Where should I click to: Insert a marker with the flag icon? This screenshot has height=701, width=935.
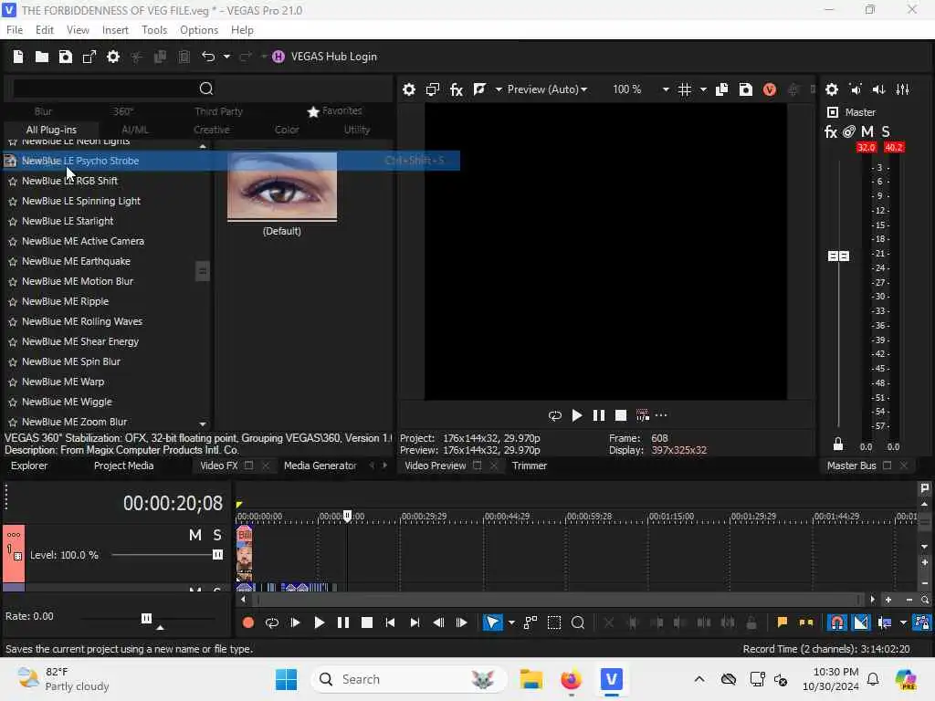tap(782, 623)
